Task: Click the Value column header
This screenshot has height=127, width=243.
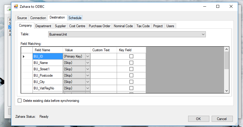Action: (x=77, y=50)
